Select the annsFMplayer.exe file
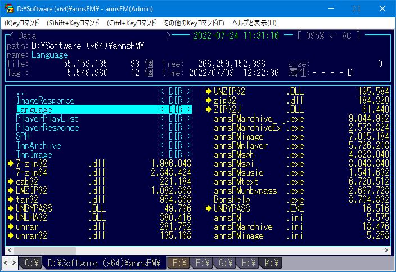 click(x=241, y=145)
